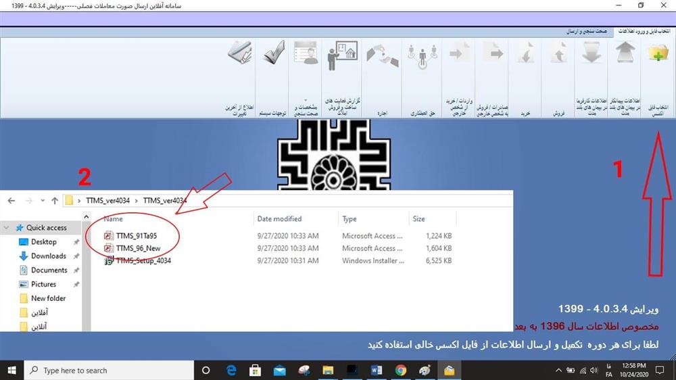The height and width of the screenshot is (380, 676).
Task: Click the pin icon beside Downloads
Action: [76, 256]
